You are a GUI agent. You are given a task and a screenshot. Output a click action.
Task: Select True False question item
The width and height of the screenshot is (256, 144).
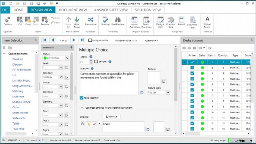pyautogui.click(x=18, y=129)
